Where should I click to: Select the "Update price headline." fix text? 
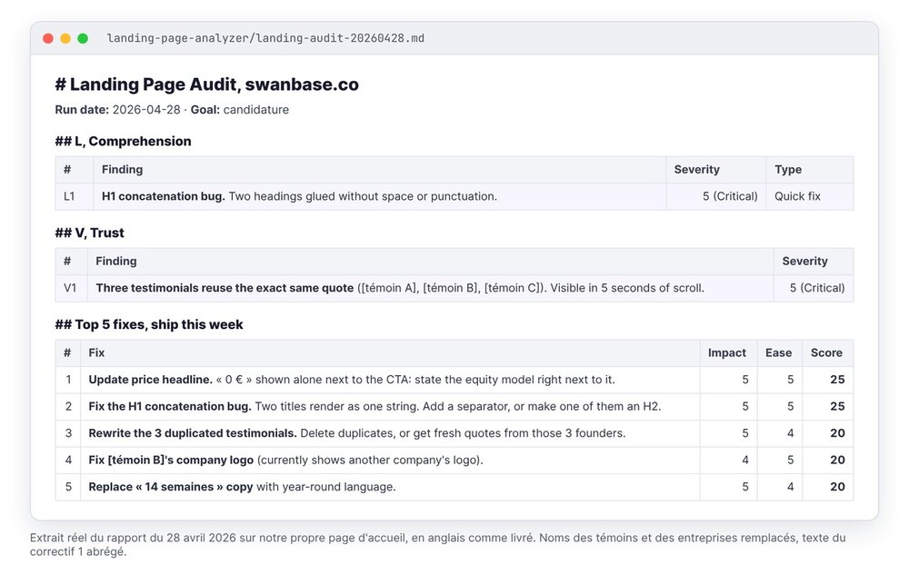point(151,380)
